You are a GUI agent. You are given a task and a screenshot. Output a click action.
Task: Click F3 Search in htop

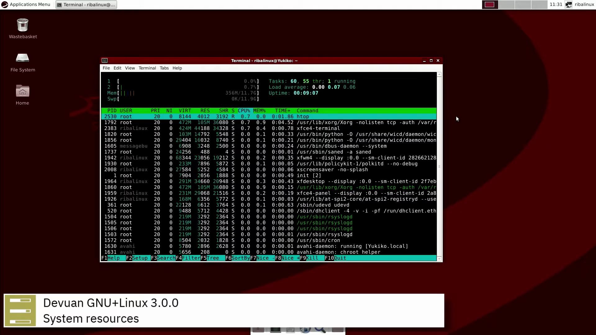tap(163, 258)
